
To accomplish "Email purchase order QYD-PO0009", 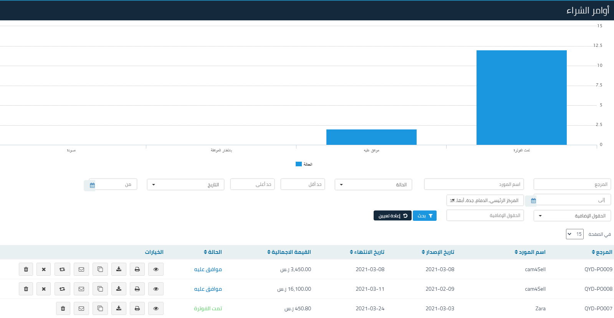I will coord(81,269).
